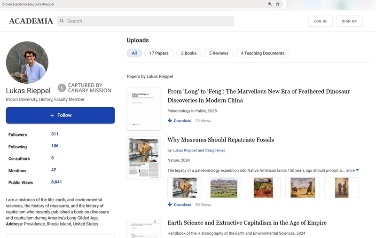Open the Earth Science paper cover thumbnail
The height and width of the screenshot is (238, 376).
(x=143, y=228)
